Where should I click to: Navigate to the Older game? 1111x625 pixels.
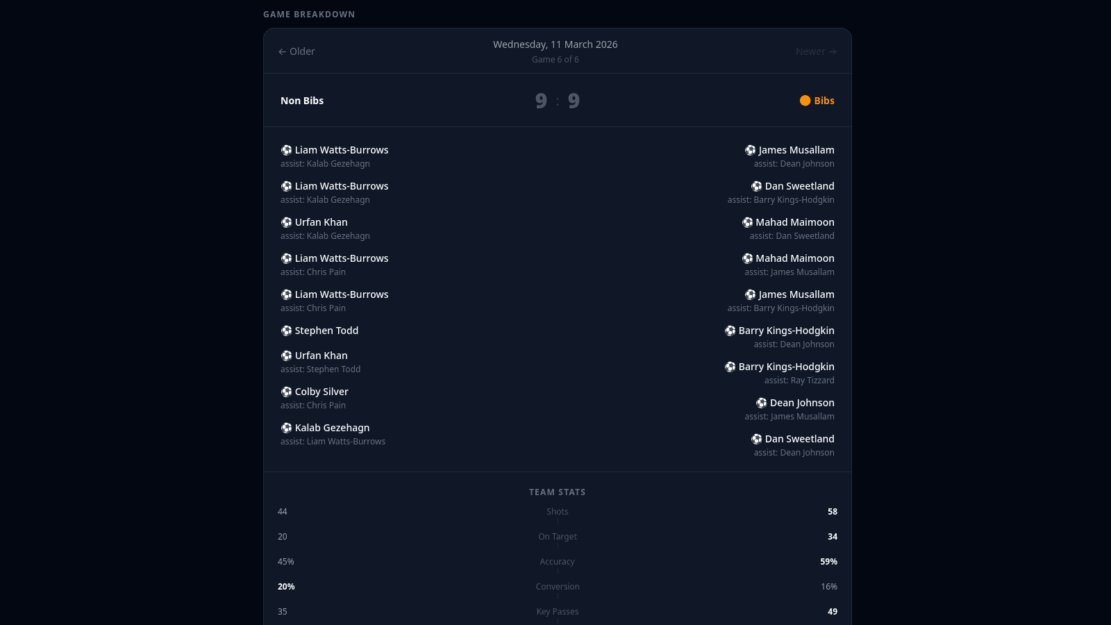(x=296, y=51)
